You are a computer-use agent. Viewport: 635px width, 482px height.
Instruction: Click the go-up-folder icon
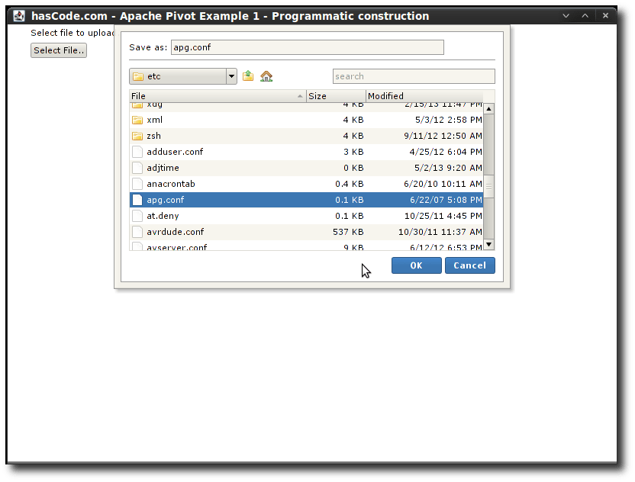click(247, 76)
